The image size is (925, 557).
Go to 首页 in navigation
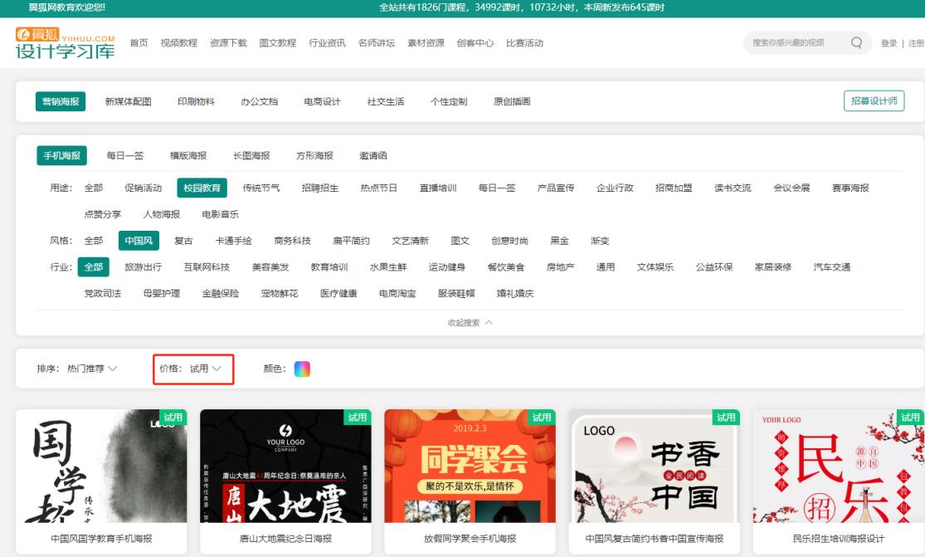[139, 43]
